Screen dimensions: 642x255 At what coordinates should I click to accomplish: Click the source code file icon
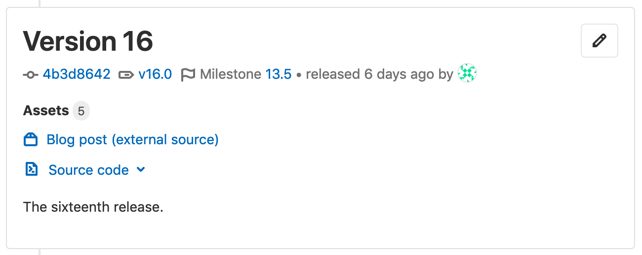tap(31, 170)
